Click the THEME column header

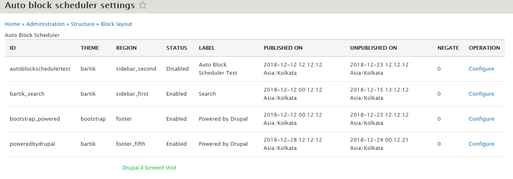click(x=90, y=48)
